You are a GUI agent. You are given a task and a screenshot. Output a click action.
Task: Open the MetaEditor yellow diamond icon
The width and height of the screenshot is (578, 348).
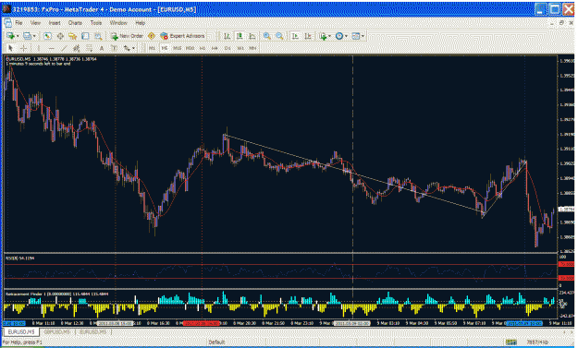(x=151, y=36)
